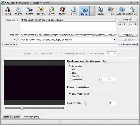The width and height of the screenshot is (140, 125).
Task: Click the video preview area
Action: coord(35,83)
